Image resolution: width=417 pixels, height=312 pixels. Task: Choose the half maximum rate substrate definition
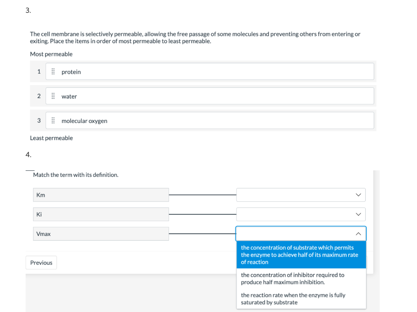(301, 255)
